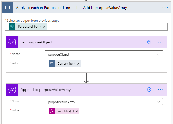
Task: Click the Value field of Append to purposeValueArray
Action: (x=104, y=111)
